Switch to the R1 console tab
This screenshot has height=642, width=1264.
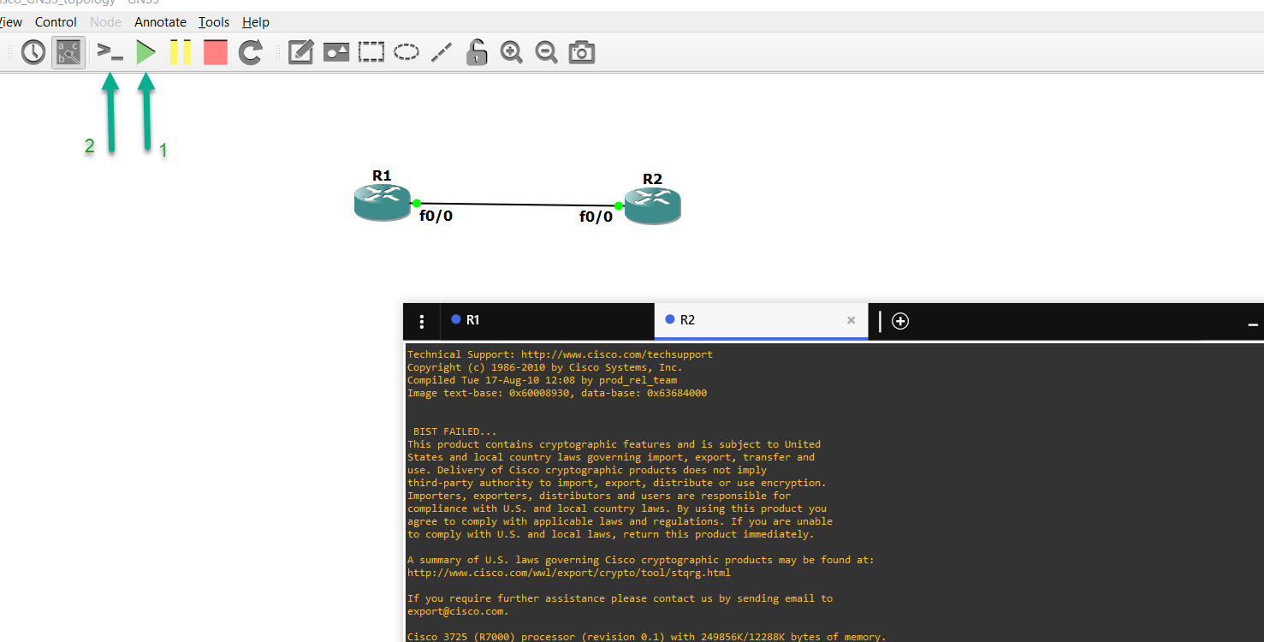(x=547, y=320)
